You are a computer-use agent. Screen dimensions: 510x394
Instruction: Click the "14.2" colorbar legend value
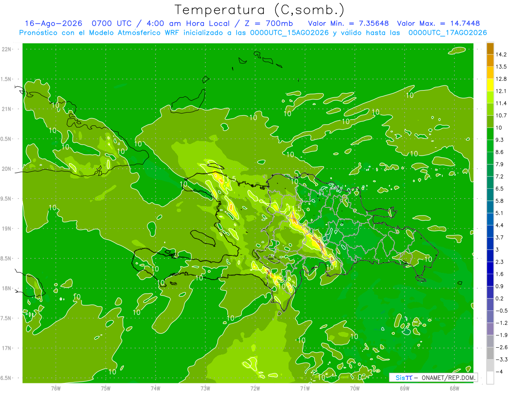501,54
